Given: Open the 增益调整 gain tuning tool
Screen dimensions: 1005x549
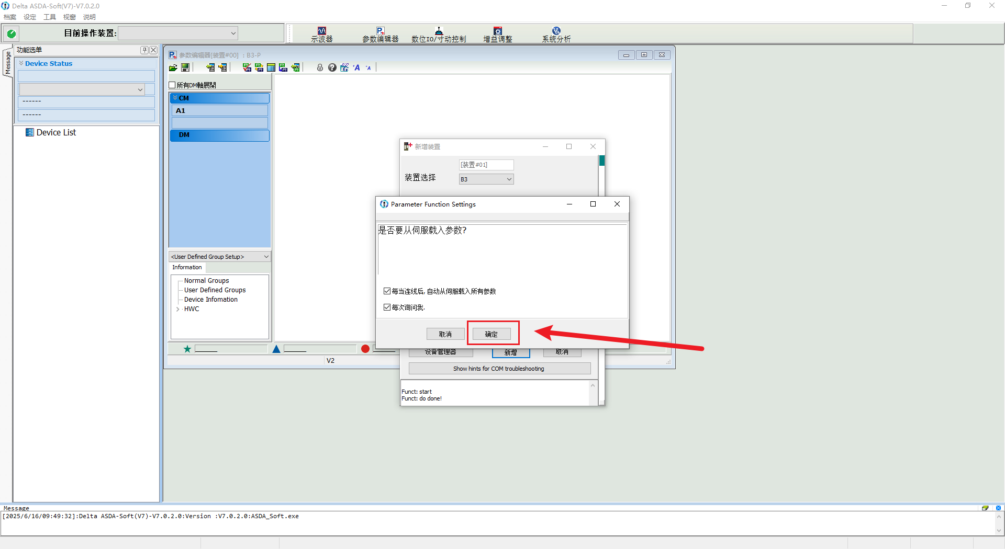Looking at the screenshot, I should tap(497, 35).
